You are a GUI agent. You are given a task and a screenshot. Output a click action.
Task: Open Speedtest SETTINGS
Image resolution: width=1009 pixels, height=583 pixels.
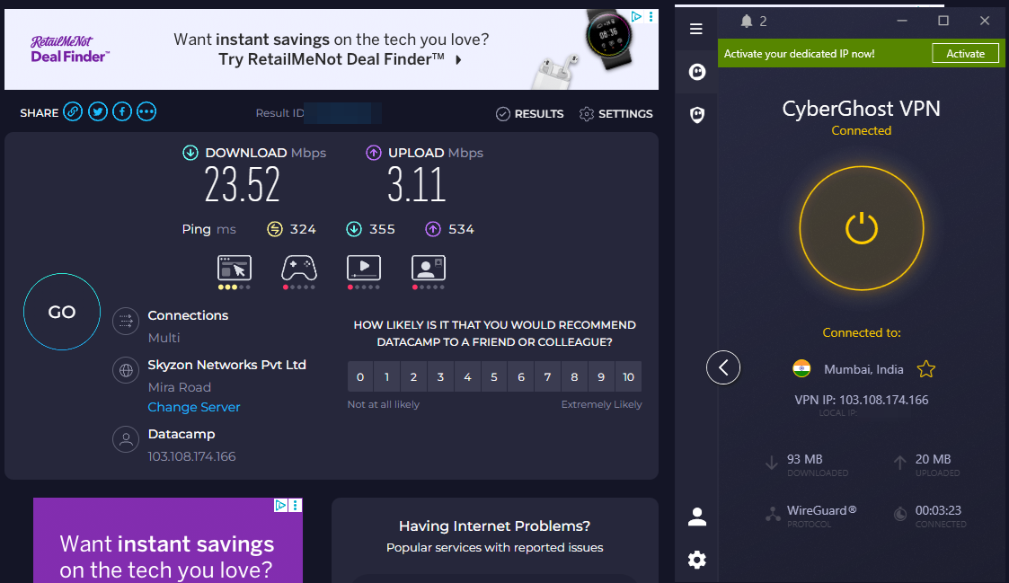coord(615,114)
